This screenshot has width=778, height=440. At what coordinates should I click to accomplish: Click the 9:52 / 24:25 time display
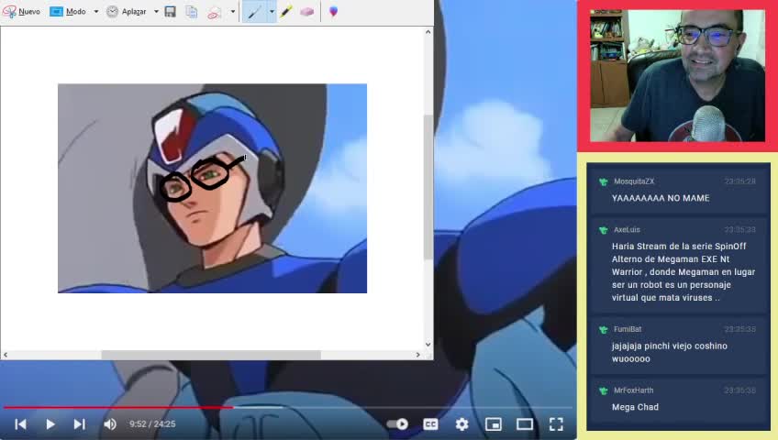click(152, 424)
